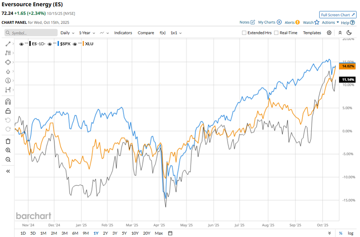360x237 pixels.
Task: Toggle visibility of $SPX series
Action: point(49,44)
